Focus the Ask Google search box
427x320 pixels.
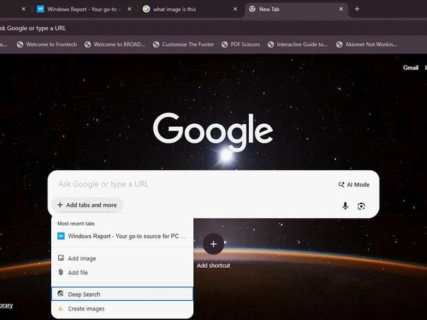pos(191,184)
